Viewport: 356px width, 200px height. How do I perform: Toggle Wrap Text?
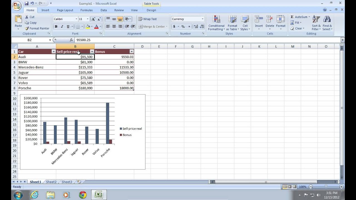(x=147, y=19)
